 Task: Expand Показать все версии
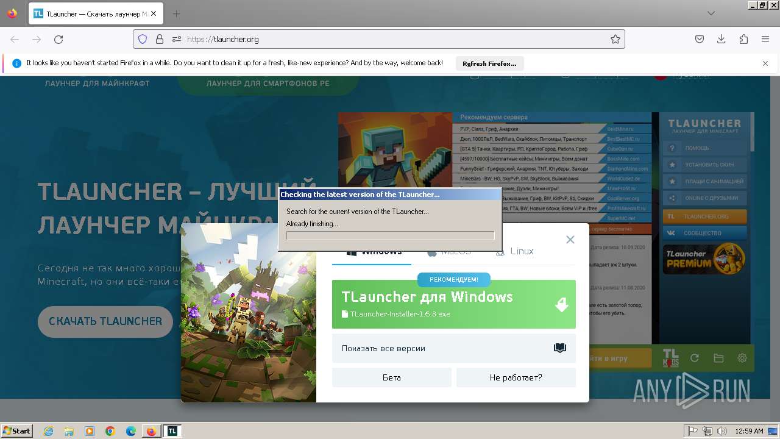tap(454, 348)
